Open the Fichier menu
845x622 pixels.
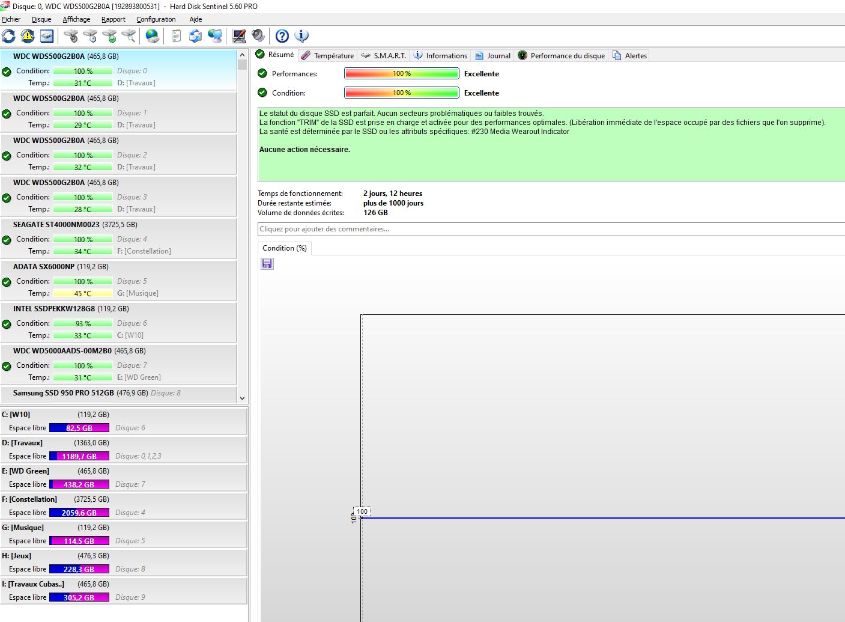click(11, 19)
